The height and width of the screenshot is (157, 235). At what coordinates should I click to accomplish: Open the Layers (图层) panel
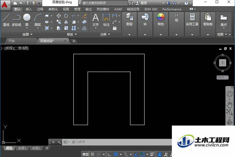click(x=129, y=20)
